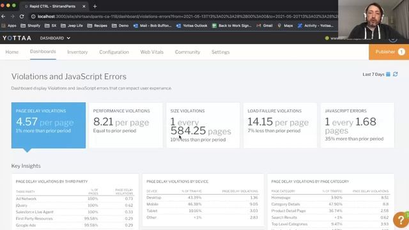This screenshot has height=230, width=409.
Task: Click the First Party Resources row
Action: (75, 218)
